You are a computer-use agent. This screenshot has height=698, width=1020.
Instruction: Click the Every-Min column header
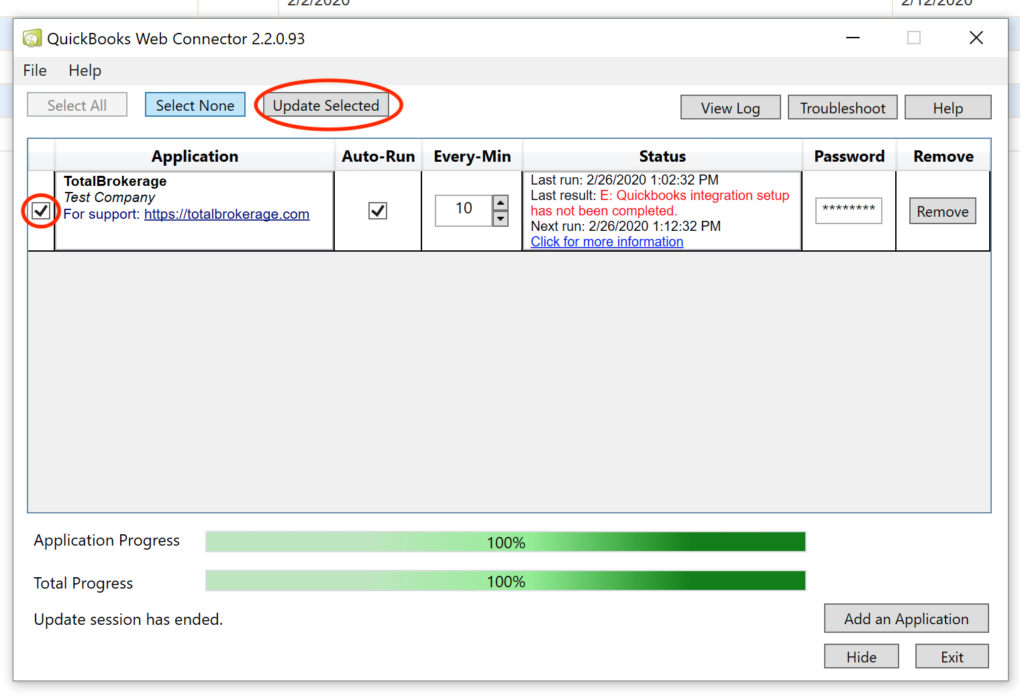[472, 156]
